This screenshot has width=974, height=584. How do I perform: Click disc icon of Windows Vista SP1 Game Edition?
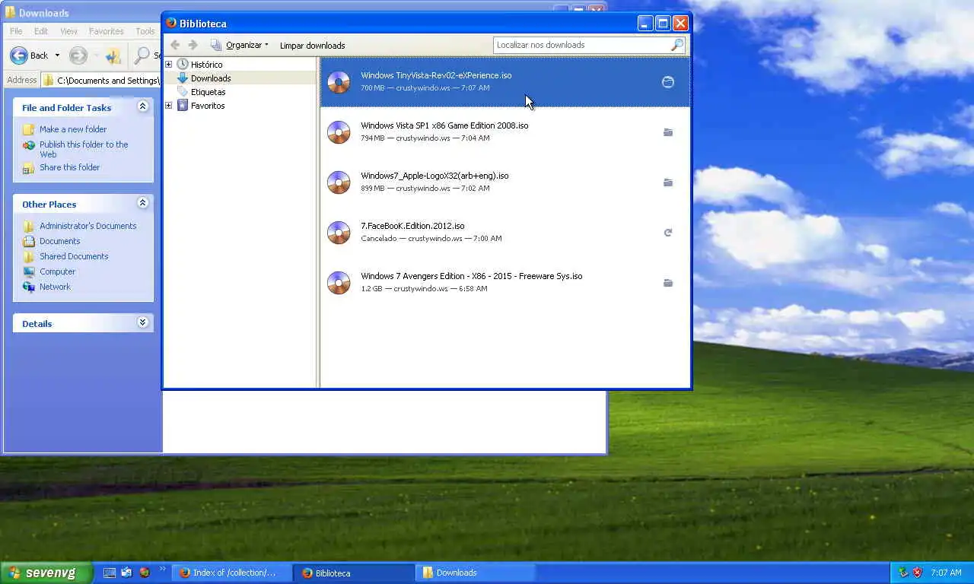click(339, 132)
